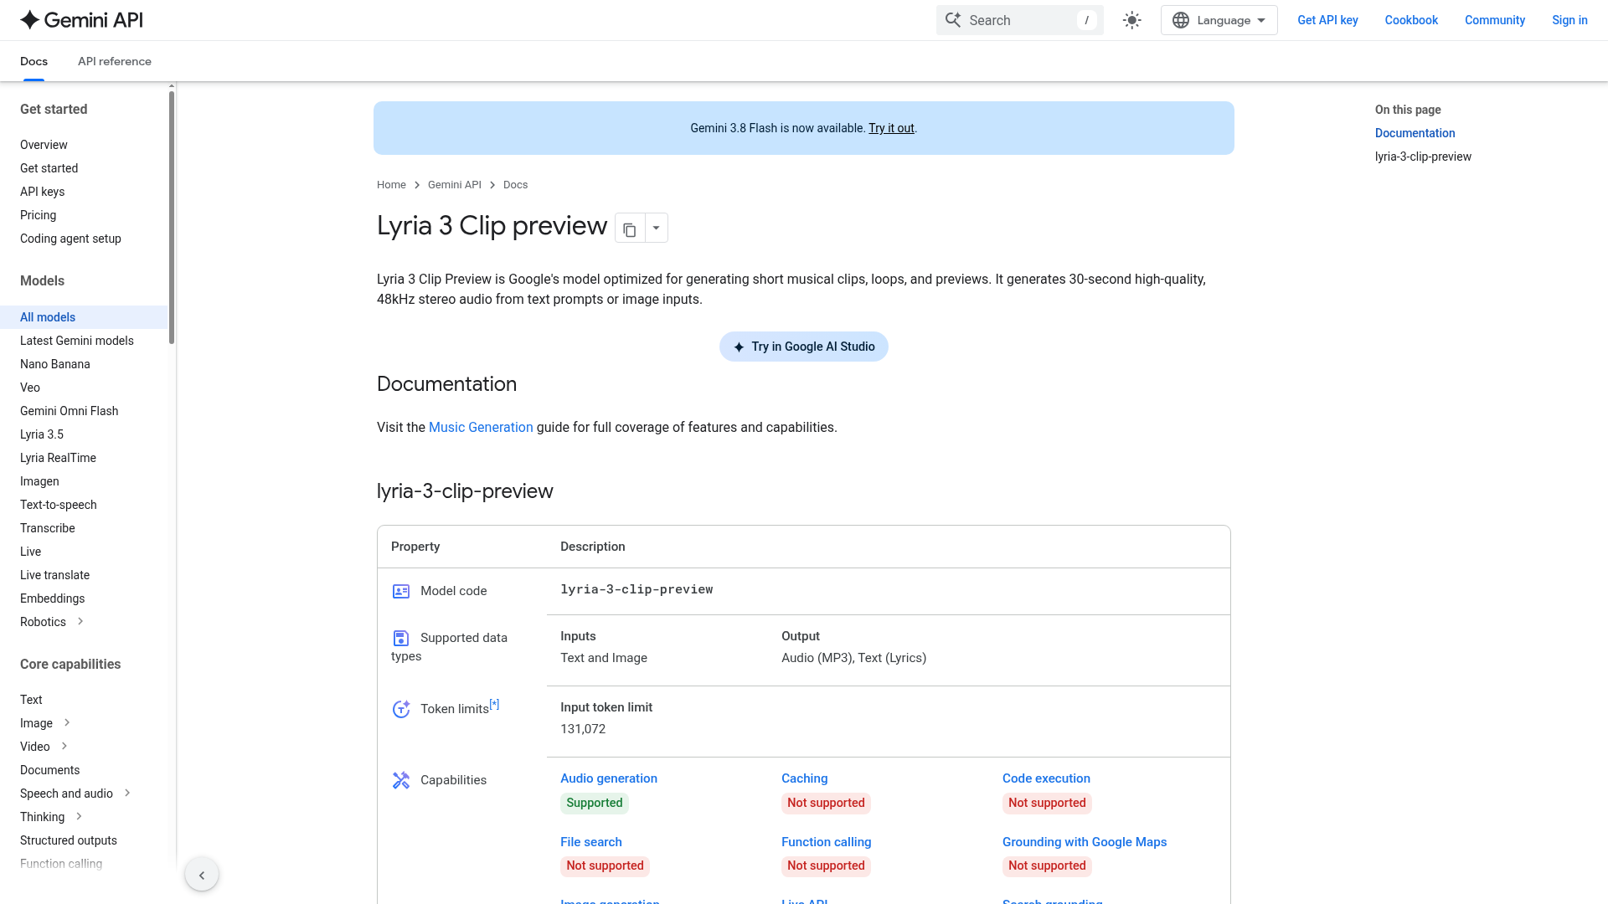The image size is (1608, 904).
Task: Expand the Thinking sidebar section
Action: click(x=79, y=816)
